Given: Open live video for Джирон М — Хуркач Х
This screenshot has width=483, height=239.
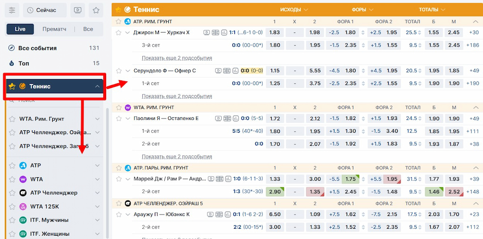Looking at the screenshot, I should tap(207, 32).
